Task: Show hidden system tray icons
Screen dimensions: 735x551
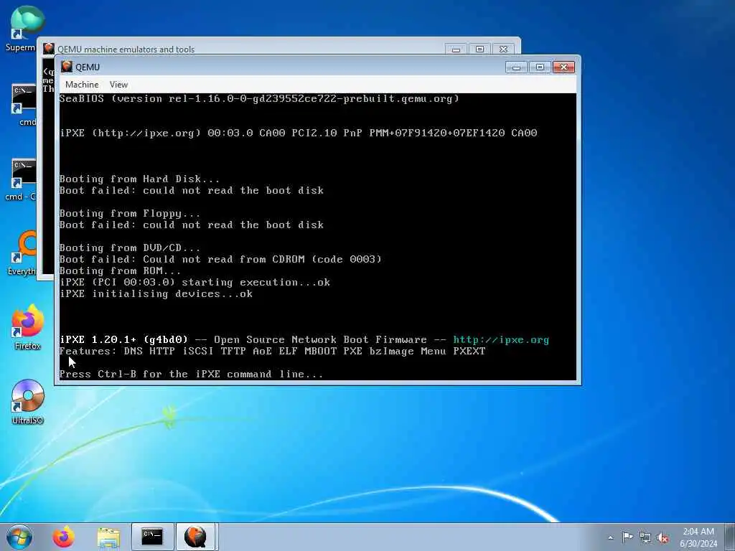Action: [610, 537]
